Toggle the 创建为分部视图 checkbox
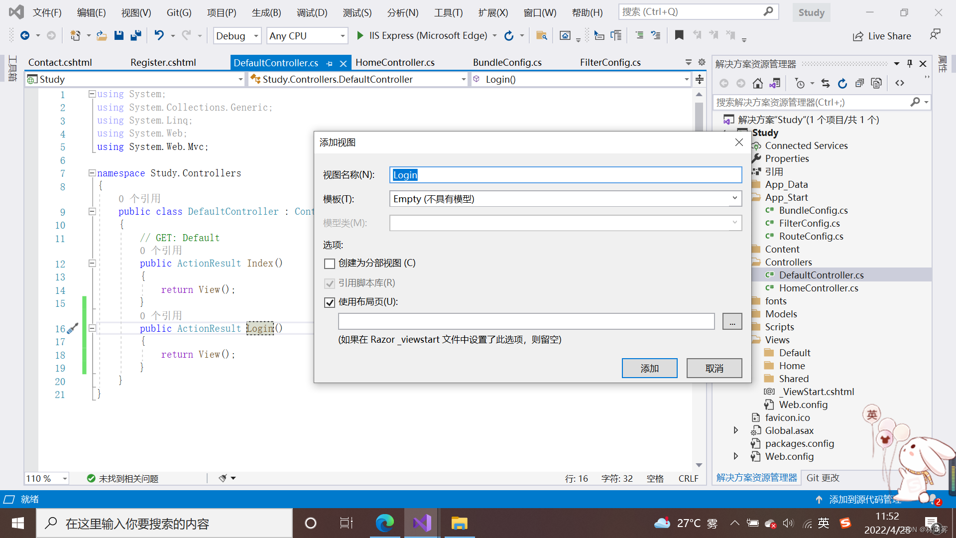 click(x=329, y=263)
